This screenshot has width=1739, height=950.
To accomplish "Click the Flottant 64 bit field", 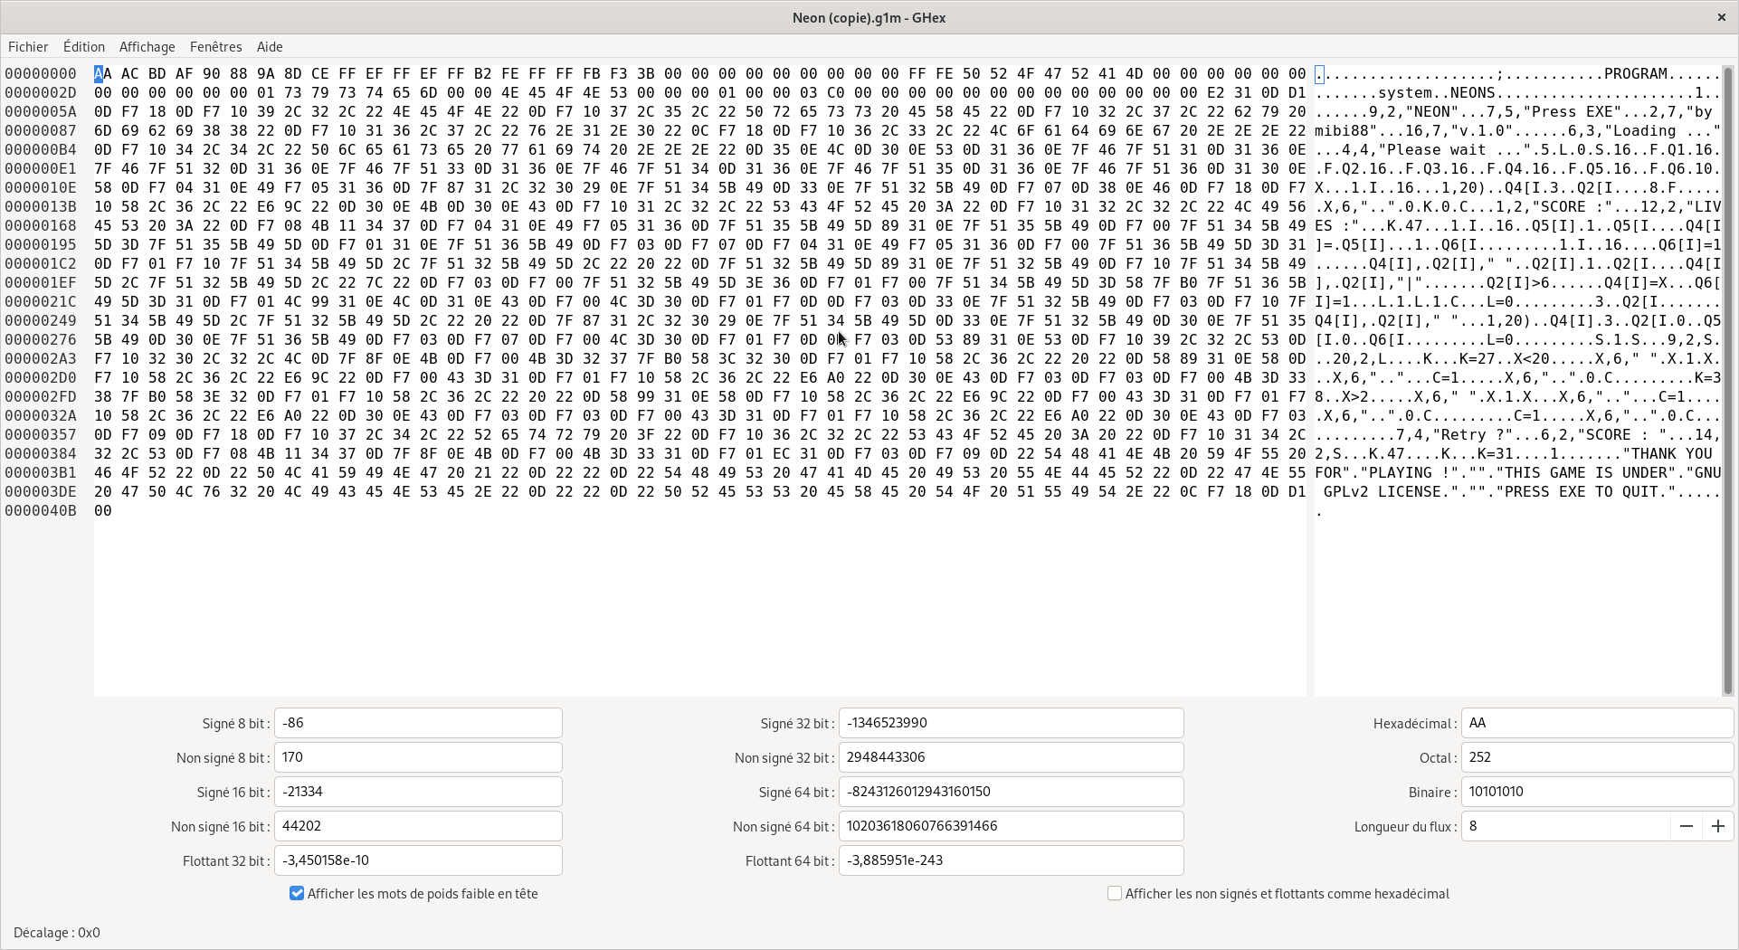I will [1011, 860].
